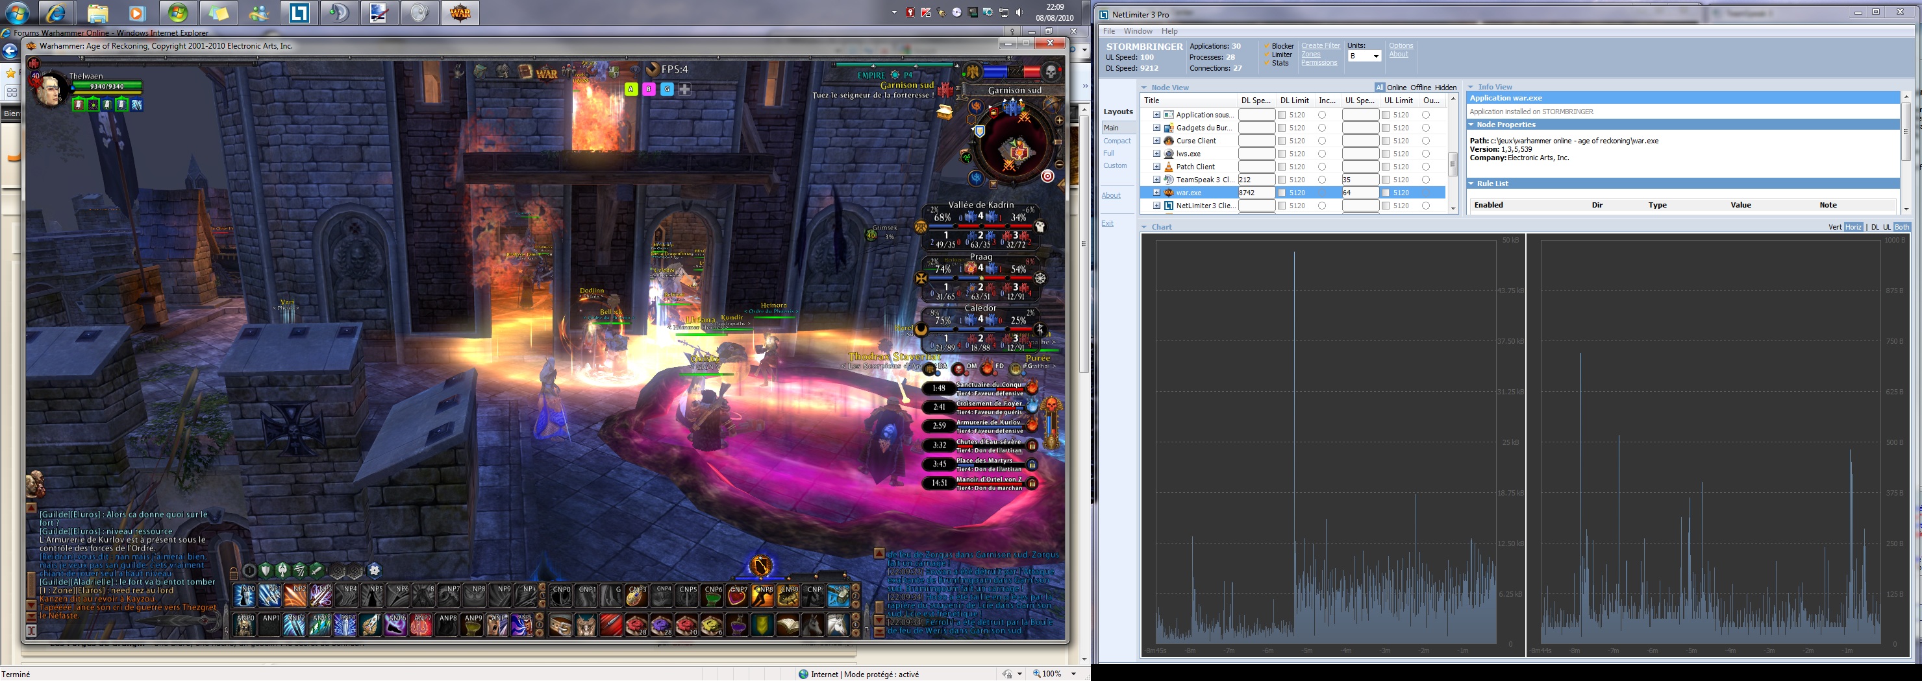Viewport: 1922px width, 681px height.
Task: Switch node filter to Online
Action: click(1397, 87)
